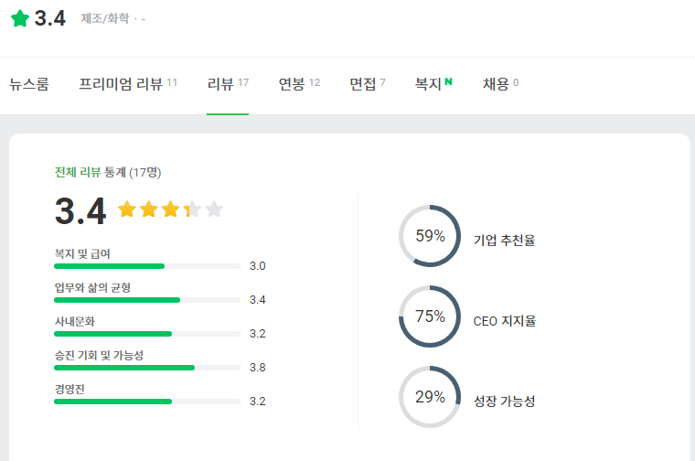Click the 59% 기업 추천율 donut chart

pyautogui.click(x=430, y=236)
